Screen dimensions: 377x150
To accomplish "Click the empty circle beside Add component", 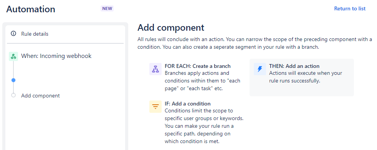I will pos(13,95).
